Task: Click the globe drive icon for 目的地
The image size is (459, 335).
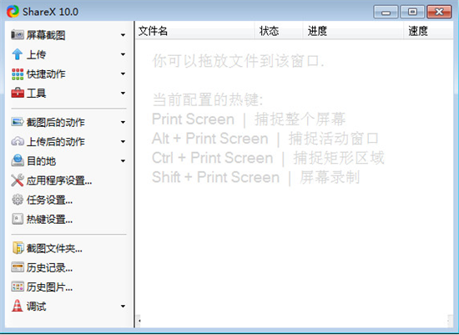Action: click(x=18, y=160)
